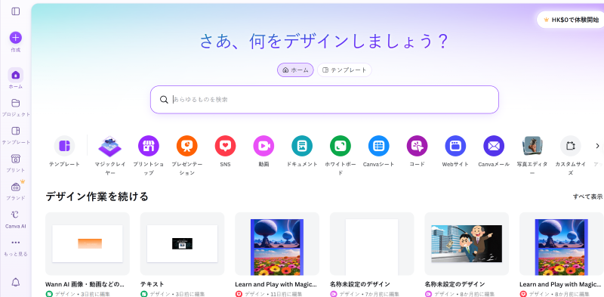This screenshot has width=604, height=297.
Task: Open ホワイトボード shortcut icon
Action: [341, 146]
